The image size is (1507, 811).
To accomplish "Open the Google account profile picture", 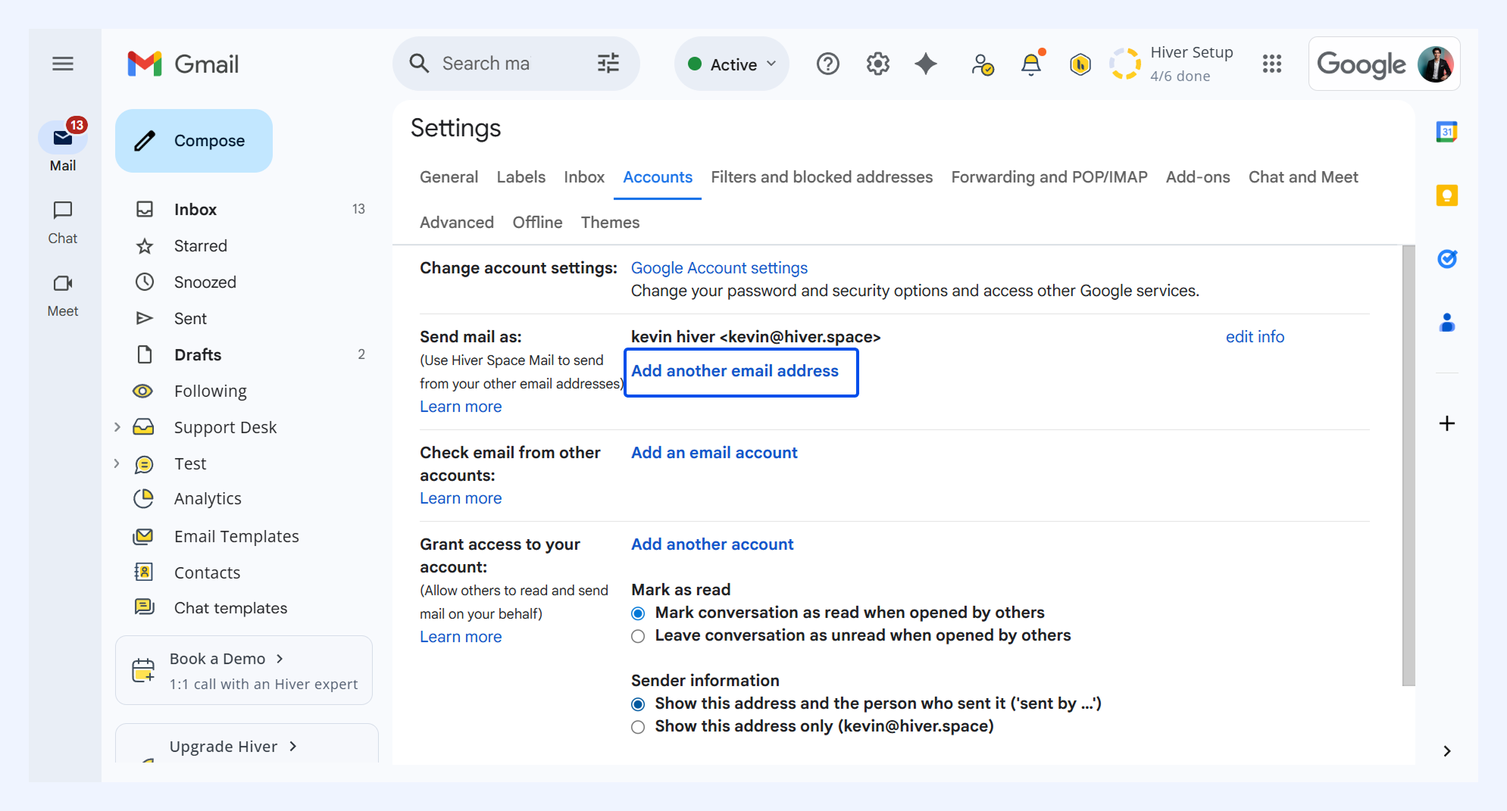I will click(1436, 64).
